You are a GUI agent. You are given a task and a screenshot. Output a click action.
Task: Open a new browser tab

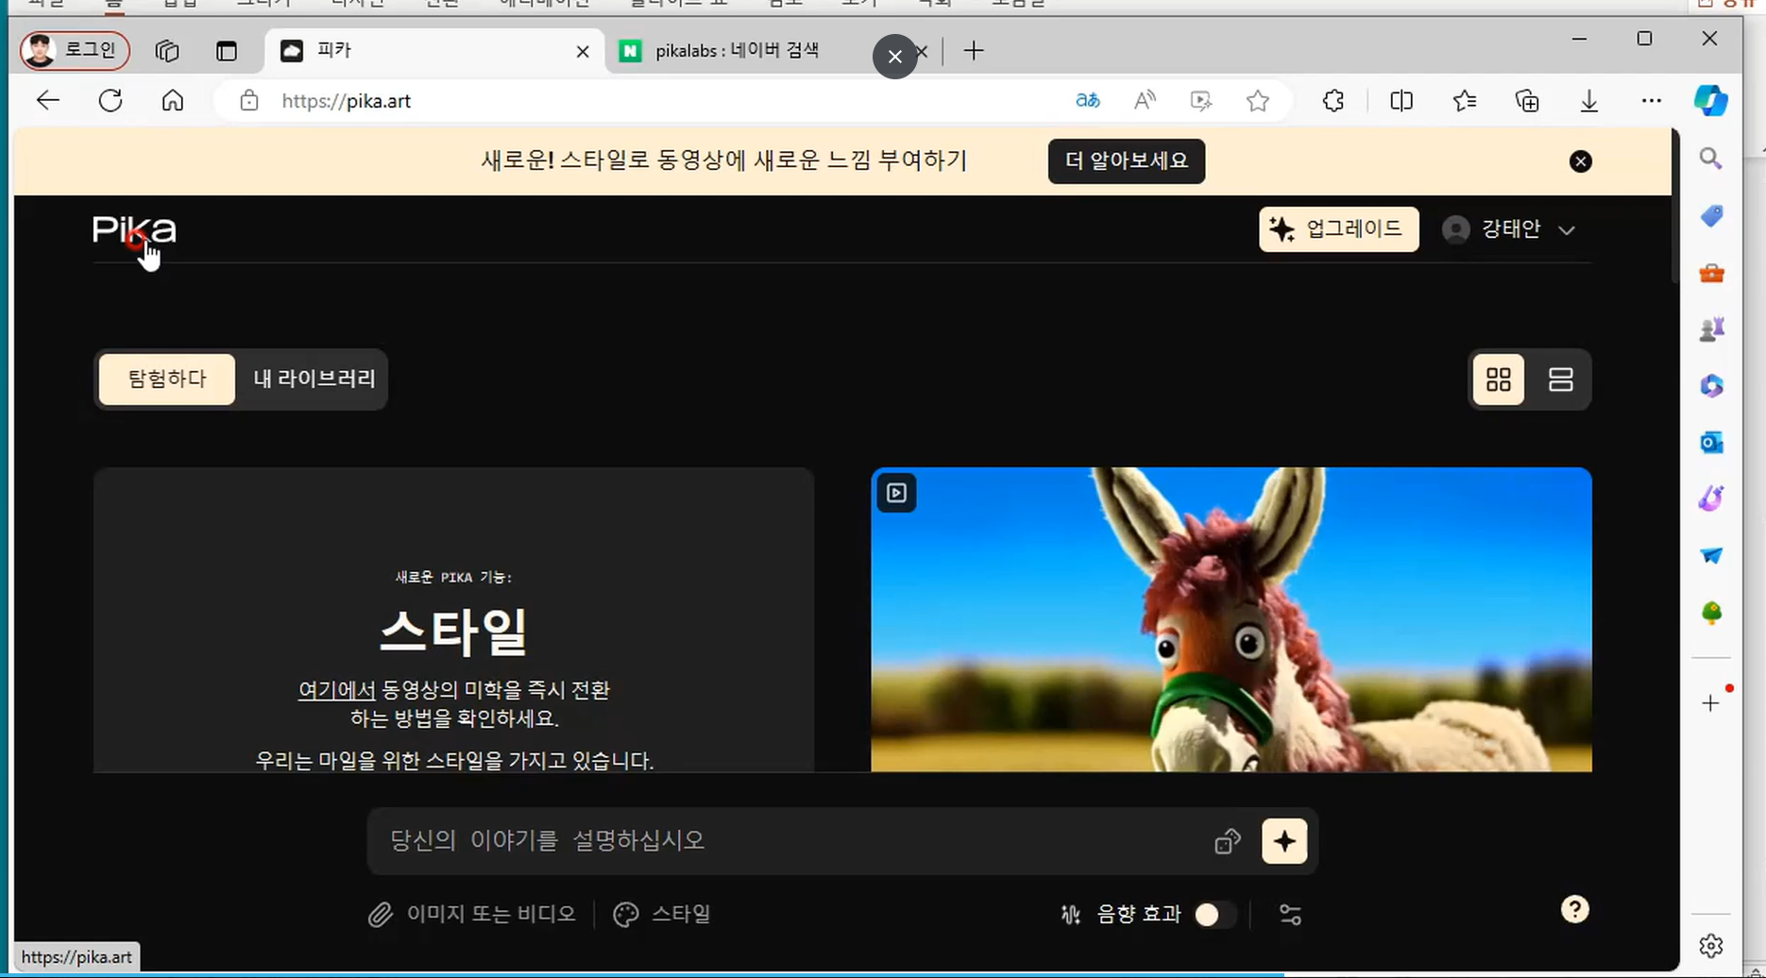pos(974,51)
